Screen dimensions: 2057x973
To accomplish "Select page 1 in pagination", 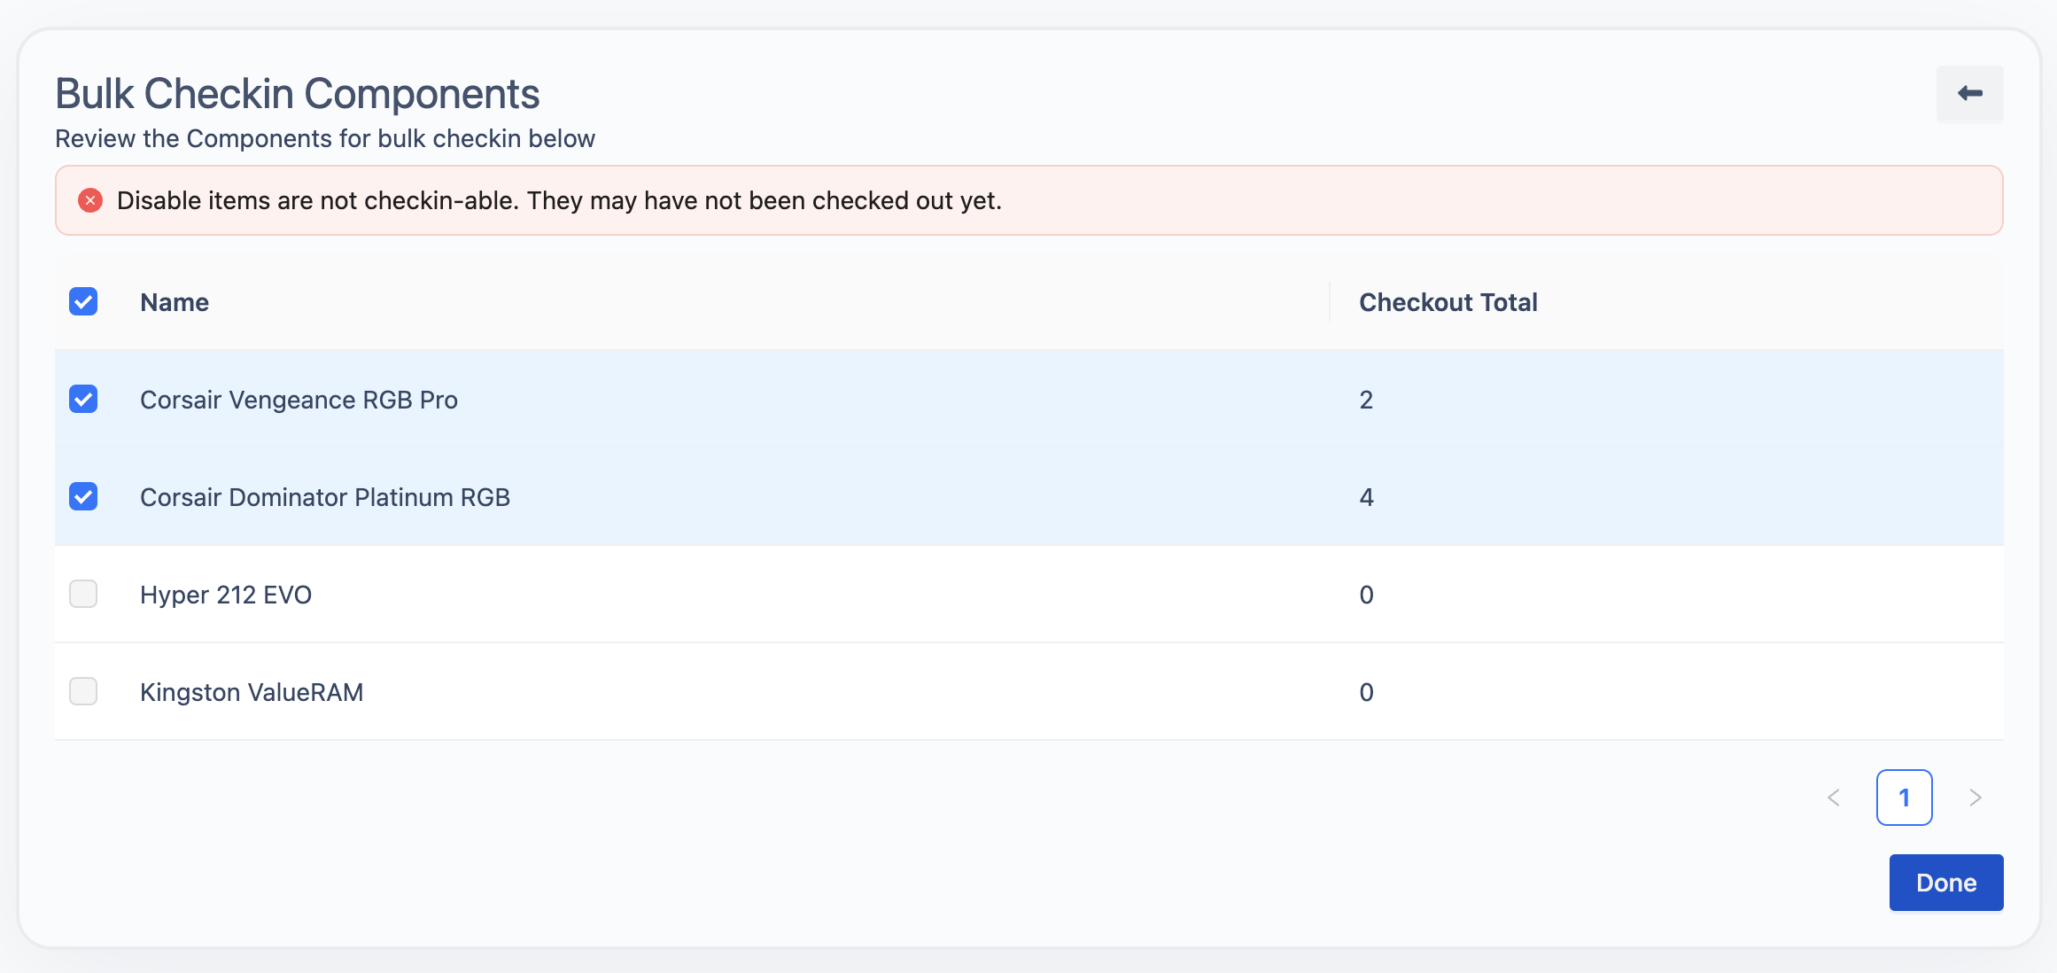I will pos(1904,798).
